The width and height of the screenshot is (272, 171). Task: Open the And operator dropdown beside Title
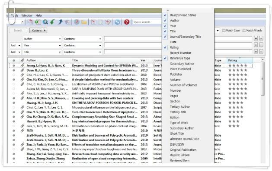(19, 52)
